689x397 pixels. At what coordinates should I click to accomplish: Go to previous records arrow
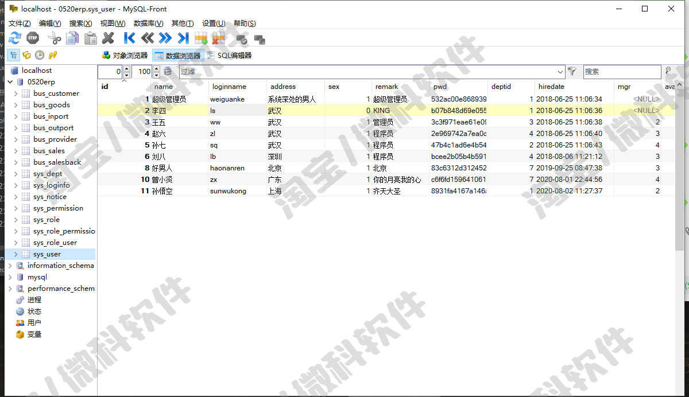148,38
